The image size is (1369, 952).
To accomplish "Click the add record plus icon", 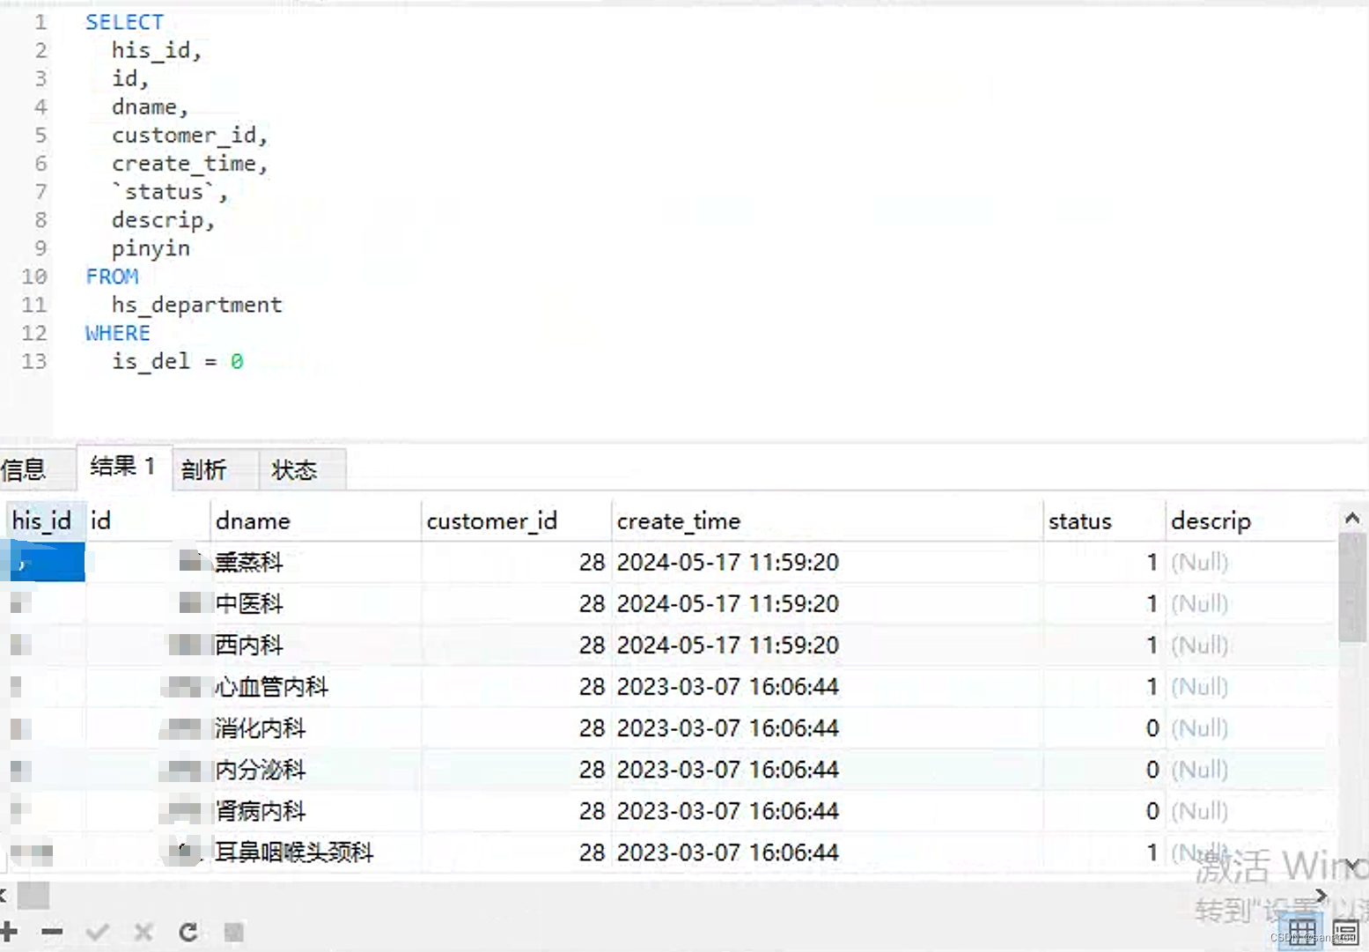I will pos(9,931).
